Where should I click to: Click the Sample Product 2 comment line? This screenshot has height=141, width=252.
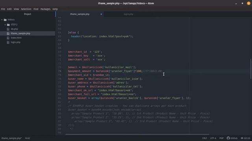click(x=140, y=117)
